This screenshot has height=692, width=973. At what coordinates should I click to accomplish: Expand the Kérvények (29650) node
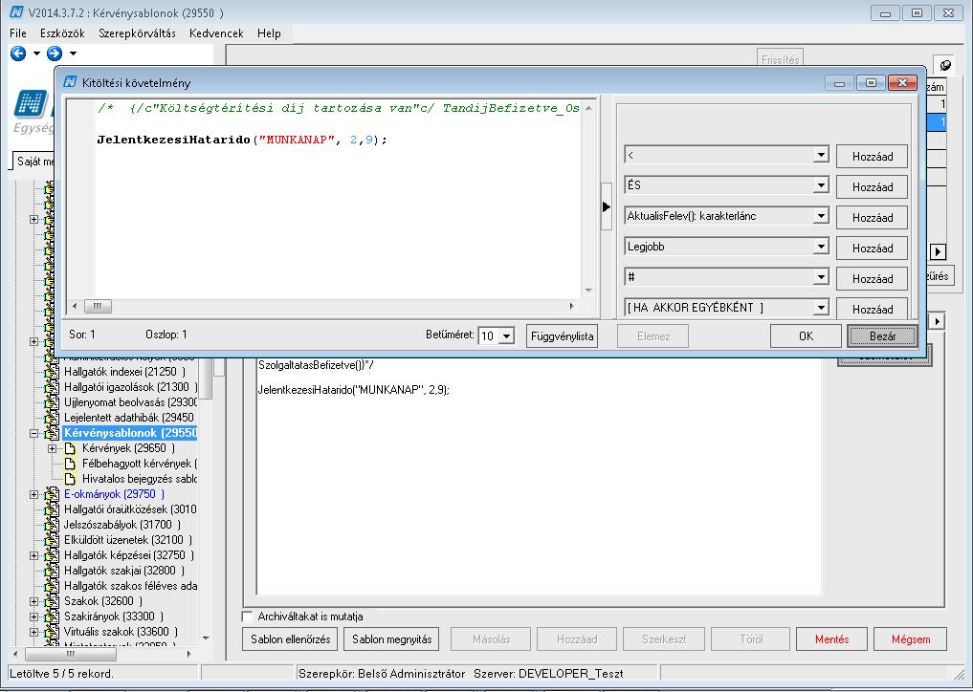(52, 448)
